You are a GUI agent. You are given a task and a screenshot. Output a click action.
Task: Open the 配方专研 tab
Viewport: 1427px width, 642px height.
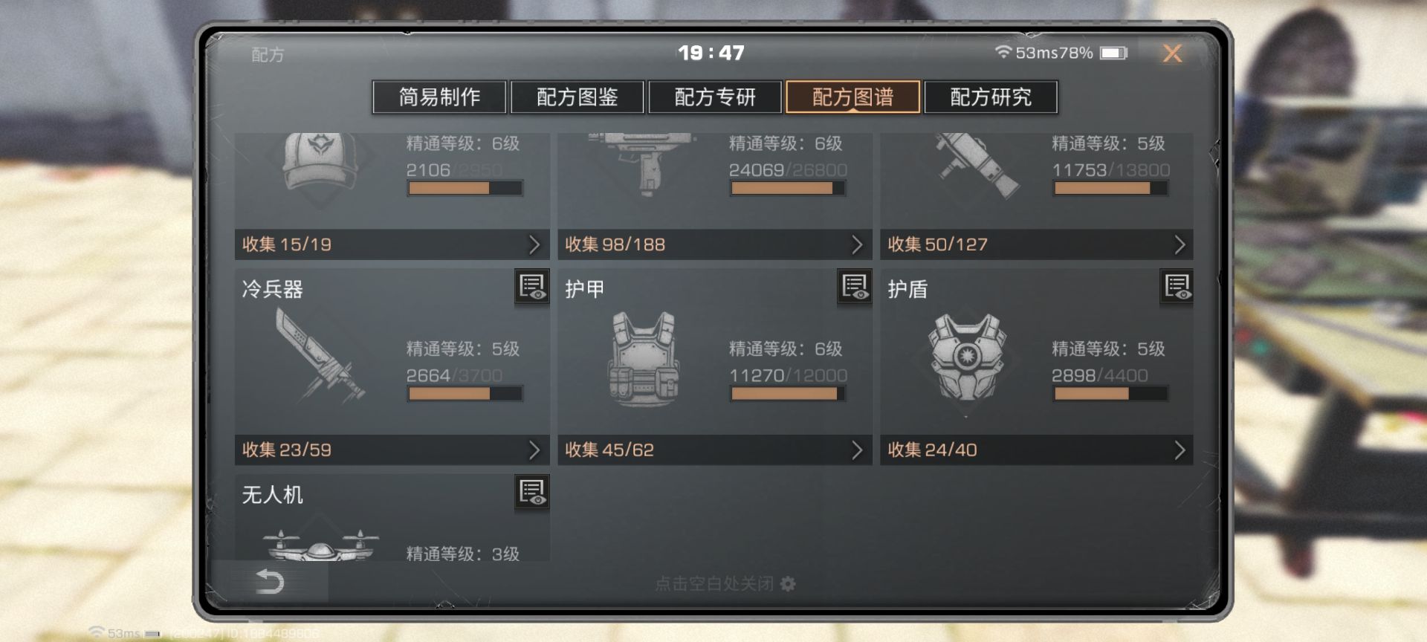pyautogui.click(x=715, y=97)
